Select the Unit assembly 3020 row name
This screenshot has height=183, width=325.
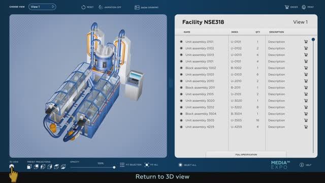(200, 101)
